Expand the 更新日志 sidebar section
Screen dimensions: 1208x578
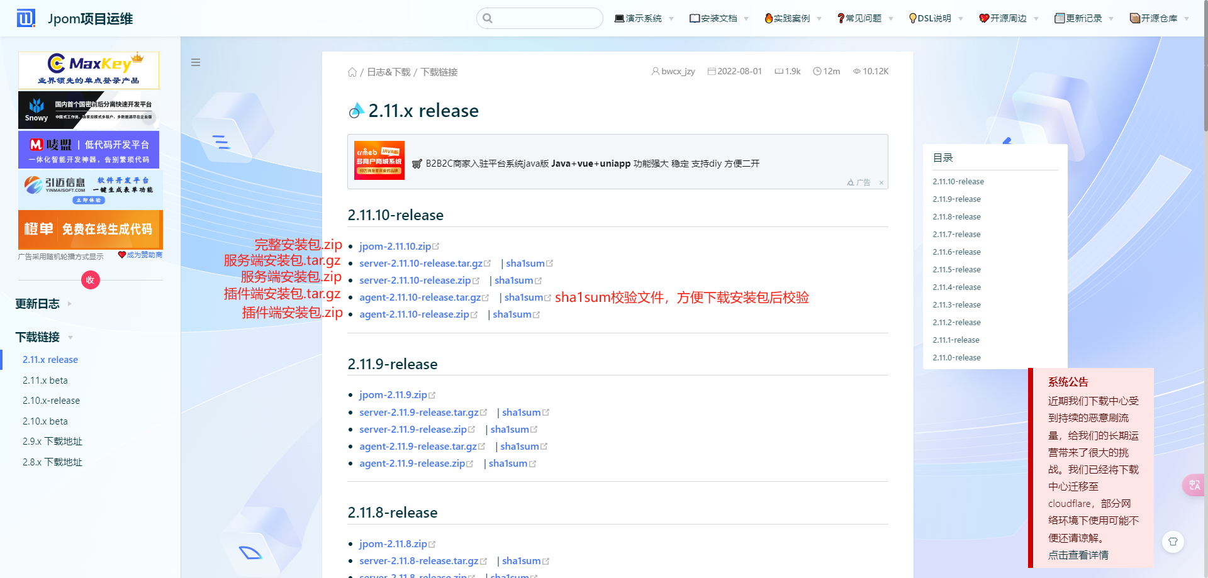pos(69,304)
